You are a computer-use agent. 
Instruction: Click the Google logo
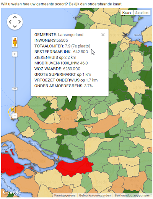point(12,192)
